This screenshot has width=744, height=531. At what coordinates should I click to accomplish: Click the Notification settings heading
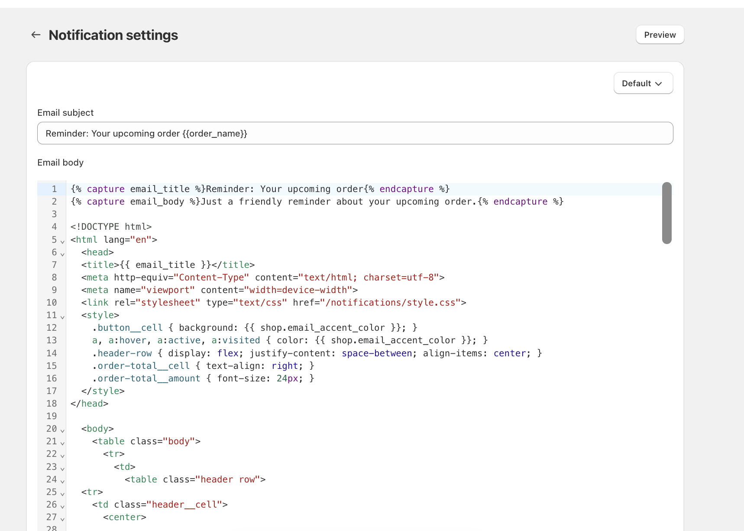[113, 35]
